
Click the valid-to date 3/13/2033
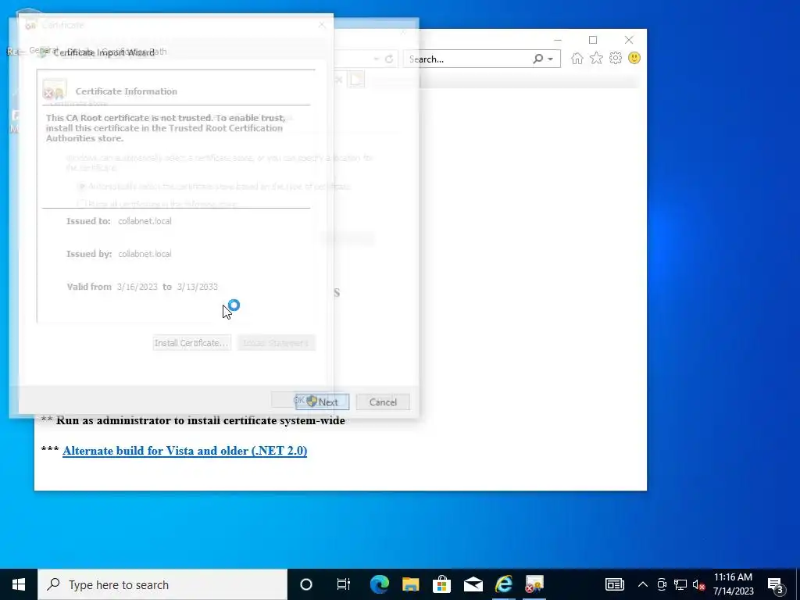[x=198, y=287]
